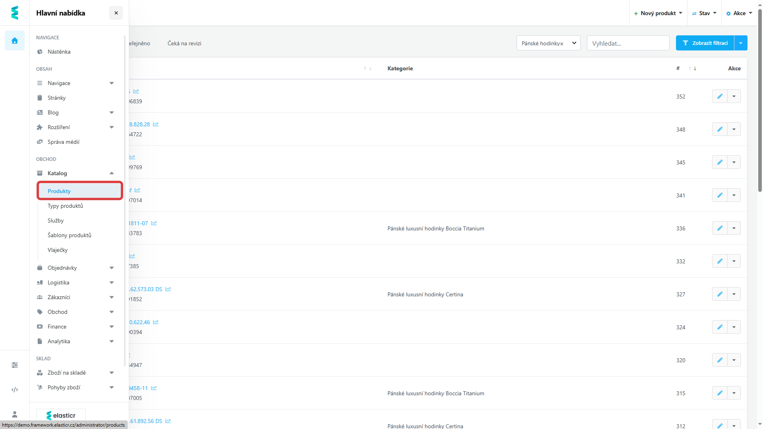The height and width of the screenshot is (429, 763).
Task: Close the Hlavní nabídka menu panel
Action: tap(116, 13)
